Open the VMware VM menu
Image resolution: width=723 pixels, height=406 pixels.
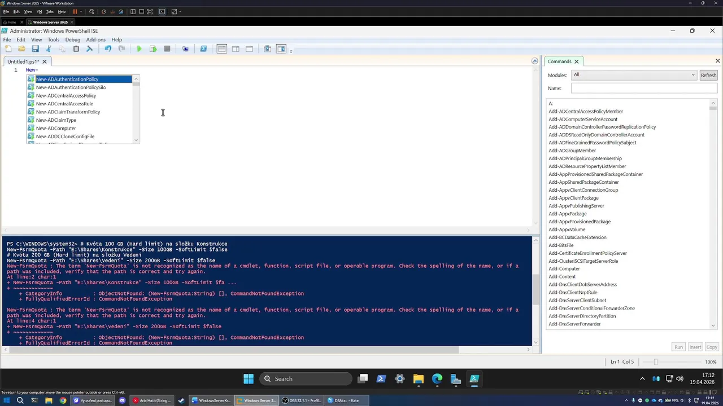tap(39, 11)
